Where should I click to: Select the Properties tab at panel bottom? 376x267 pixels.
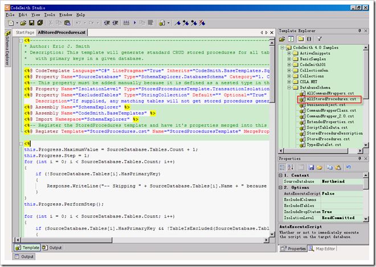(x=293, y=249)
